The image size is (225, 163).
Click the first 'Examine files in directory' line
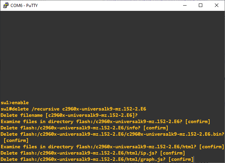pos(105,121)
